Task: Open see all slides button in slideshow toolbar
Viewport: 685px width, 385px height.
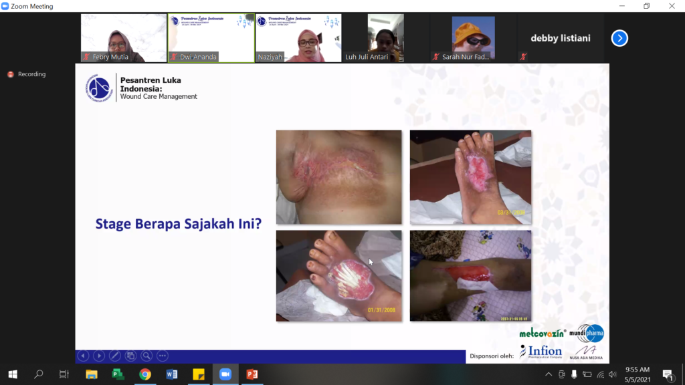Action: click(130, 356)
